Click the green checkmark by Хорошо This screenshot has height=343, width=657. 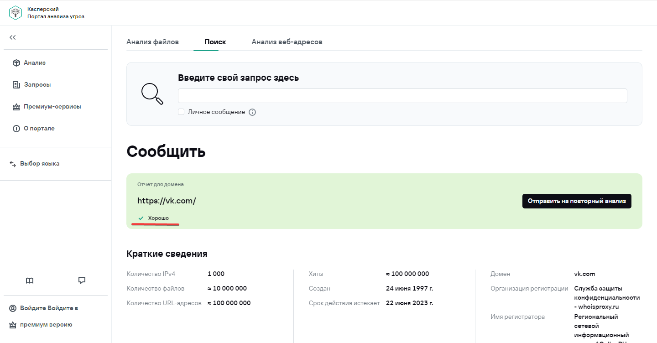141,218
